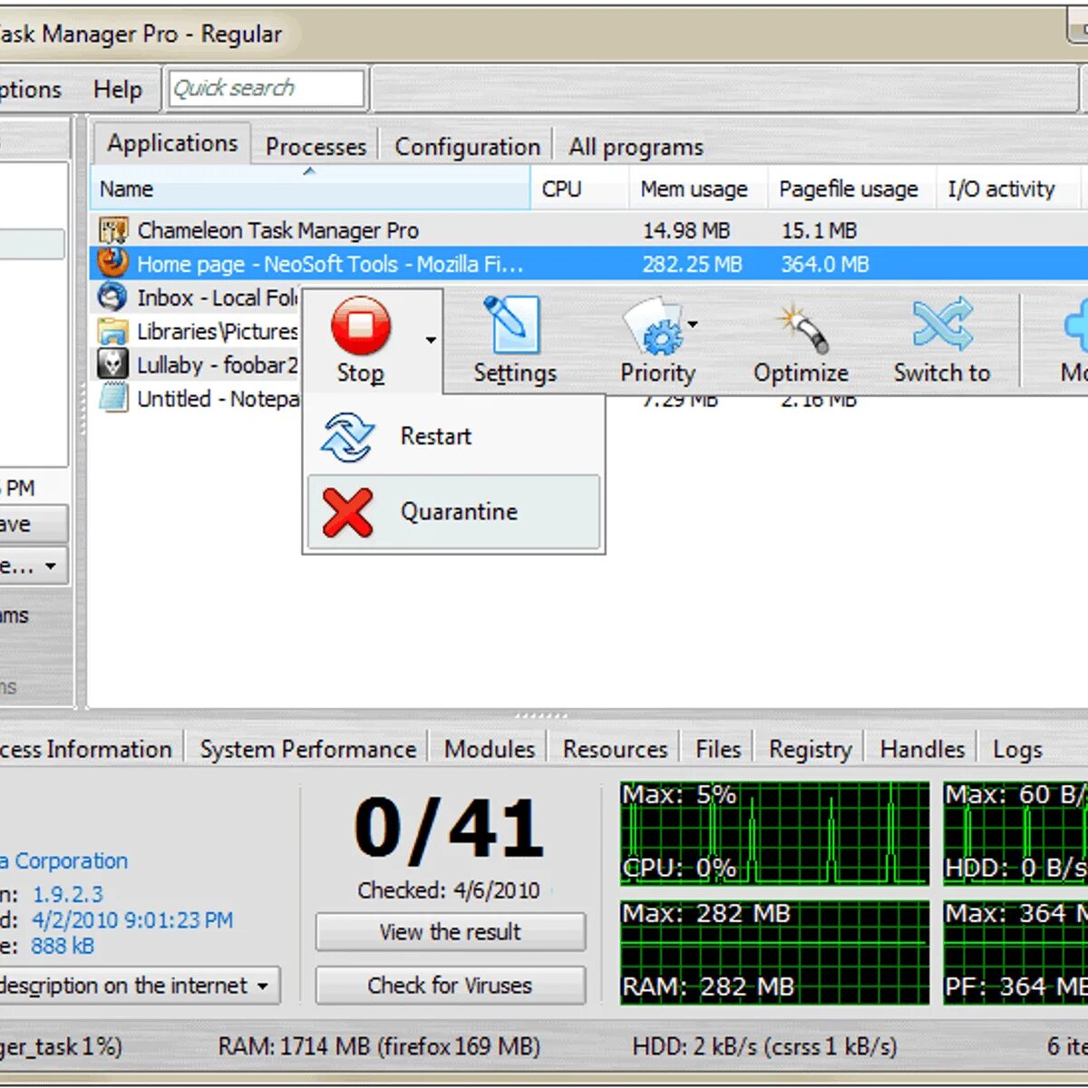Sort by Pagefile usage column header
The height and width of the screenshot is (1088, 1088).
851,189
